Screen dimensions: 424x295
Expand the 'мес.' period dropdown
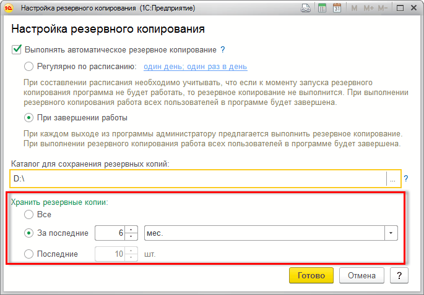tap(391, 233)
